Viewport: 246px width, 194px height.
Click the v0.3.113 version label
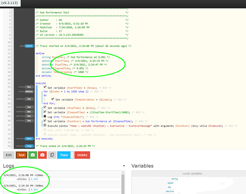[x=9, y=3]
